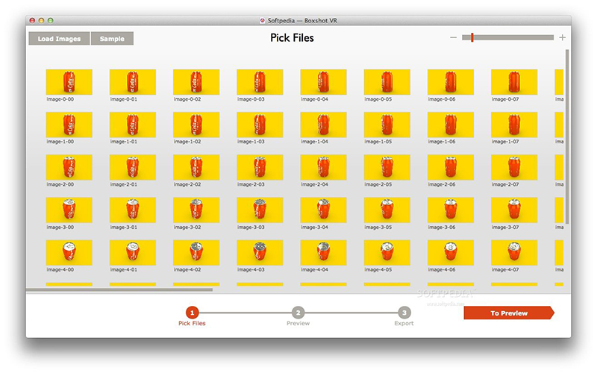This screenshot has height=373, width=597.
Task: Choose can image image-2-00
Action: (x=69, y=167)
